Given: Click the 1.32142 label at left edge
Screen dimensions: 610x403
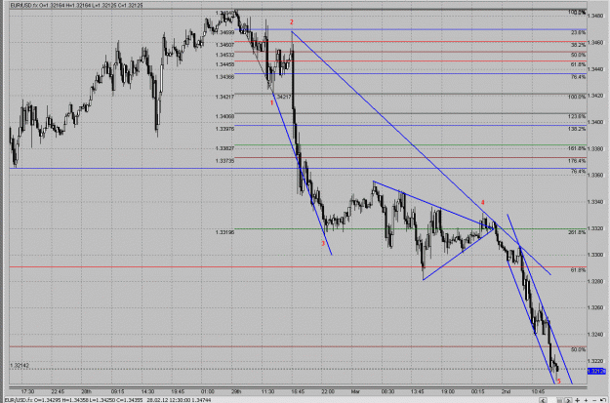Looking at the screenshot, I should 20,366.
